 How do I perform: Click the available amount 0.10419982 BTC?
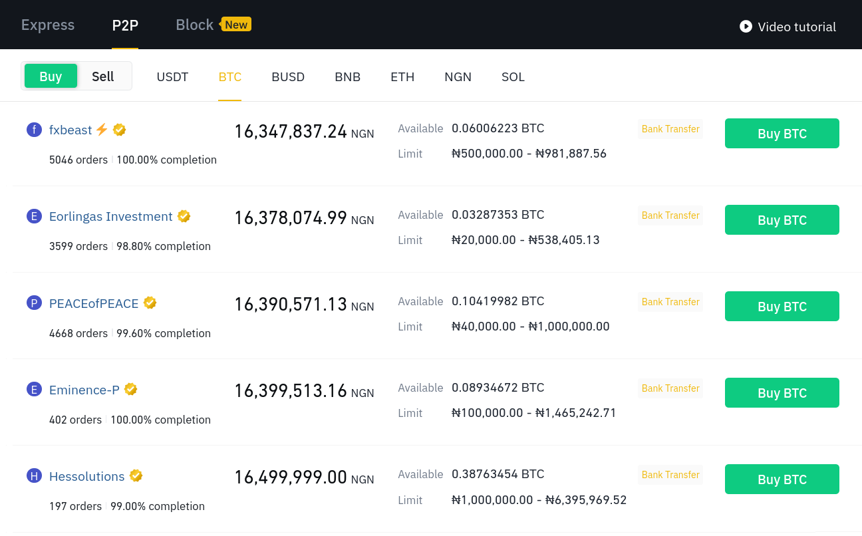(498, 301)
